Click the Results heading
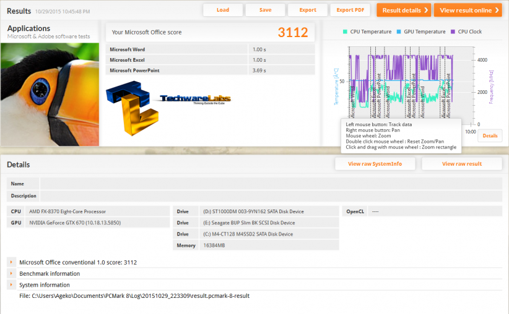Image resolution: width=509 pixels, height=314 pixels. point(19,11)
